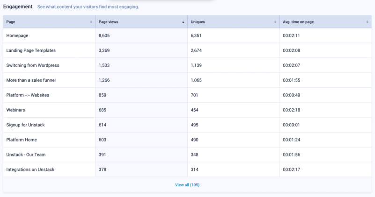The height and width of the screenshot is (197, 375).
Task: Click Page views value 1,266
Action: pyautogui.click(x=104, y=80)
